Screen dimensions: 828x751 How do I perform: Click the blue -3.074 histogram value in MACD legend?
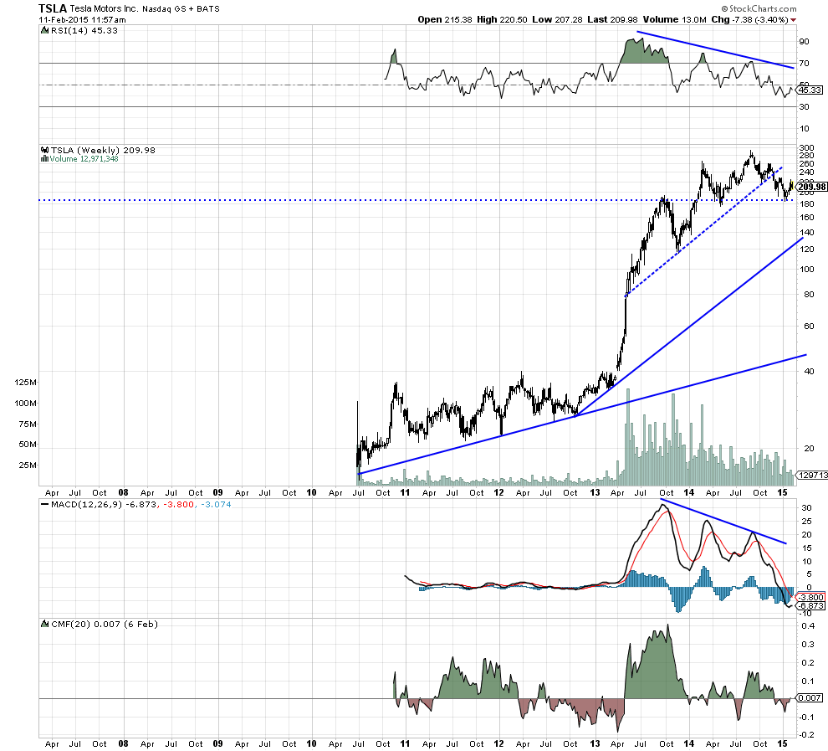pos(216,505)
